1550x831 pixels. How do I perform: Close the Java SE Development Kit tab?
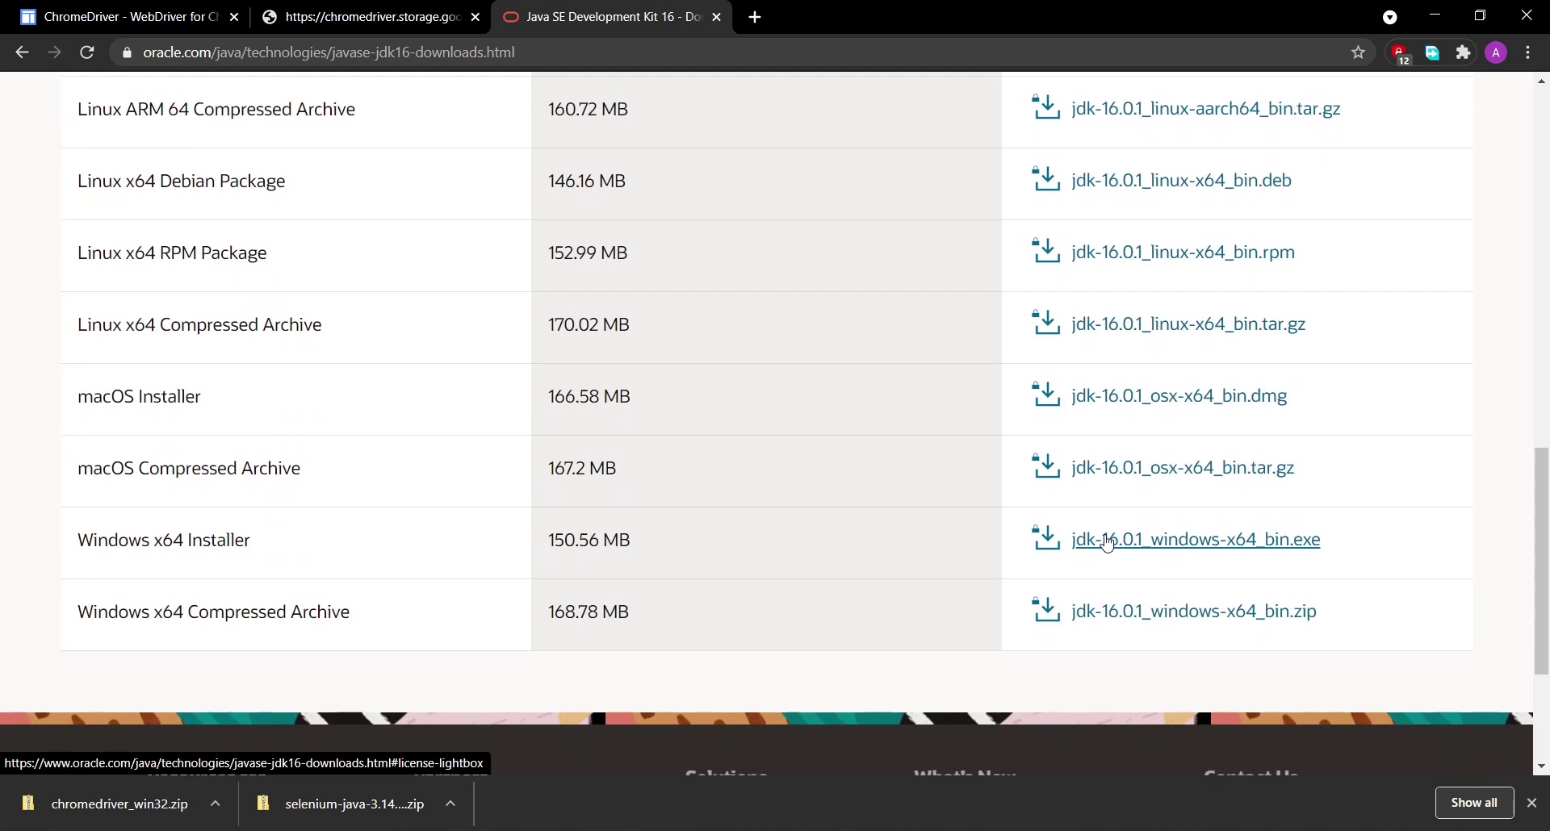716,17
